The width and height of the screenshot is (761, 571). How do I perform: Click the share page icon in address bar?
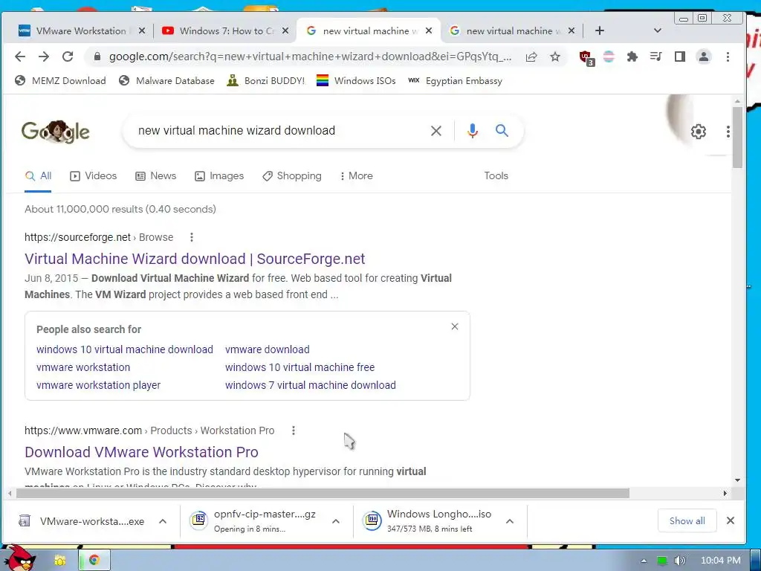coord(531,57)
